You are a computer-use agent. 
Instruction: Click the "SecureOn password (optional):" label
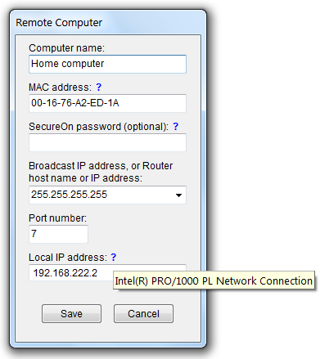(98, 127)
